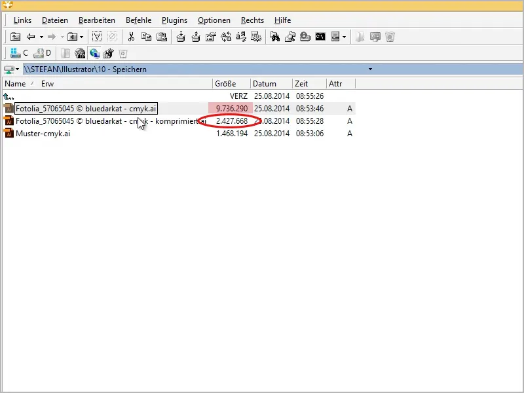524x393 pixels.
Task: Search files with the binoculars icon
Action: [274, 37]
